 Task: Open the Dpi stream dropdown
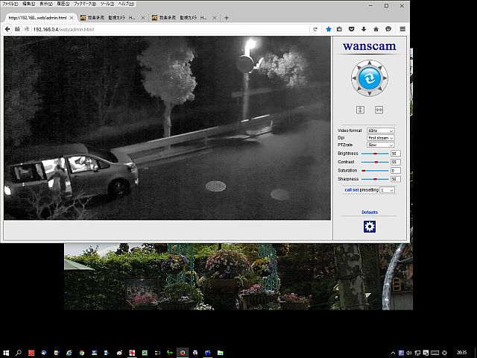point(380,138)
